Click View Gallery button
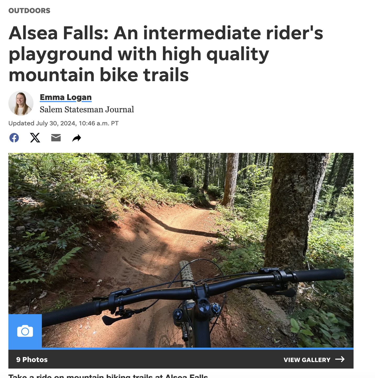Viewport: 375px width, 378px height. coord(314,360)
